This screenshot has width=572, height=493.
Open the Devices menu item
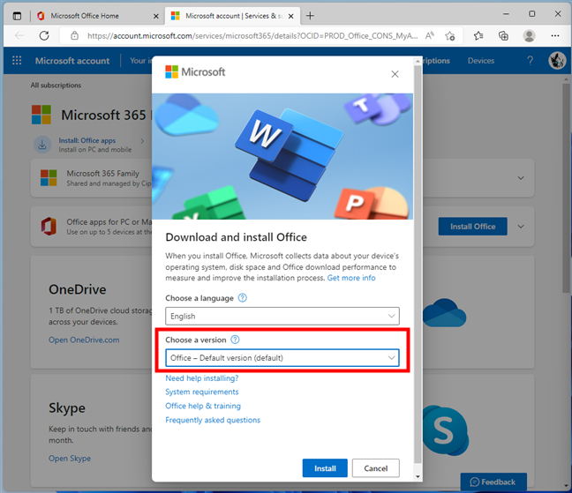pos(481,61)
